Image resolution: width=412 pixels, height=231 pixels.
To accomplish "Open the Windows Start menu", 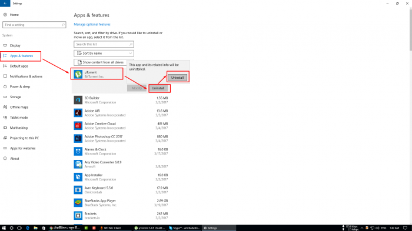I will [x=4, y=228].
